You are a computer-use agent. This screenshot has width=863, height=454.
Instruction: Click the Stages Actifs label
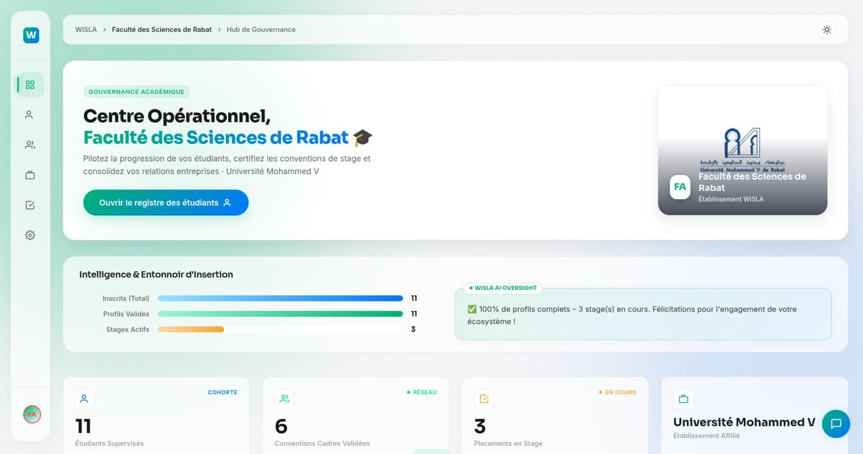pyautogui.click(x=128, y=329)
